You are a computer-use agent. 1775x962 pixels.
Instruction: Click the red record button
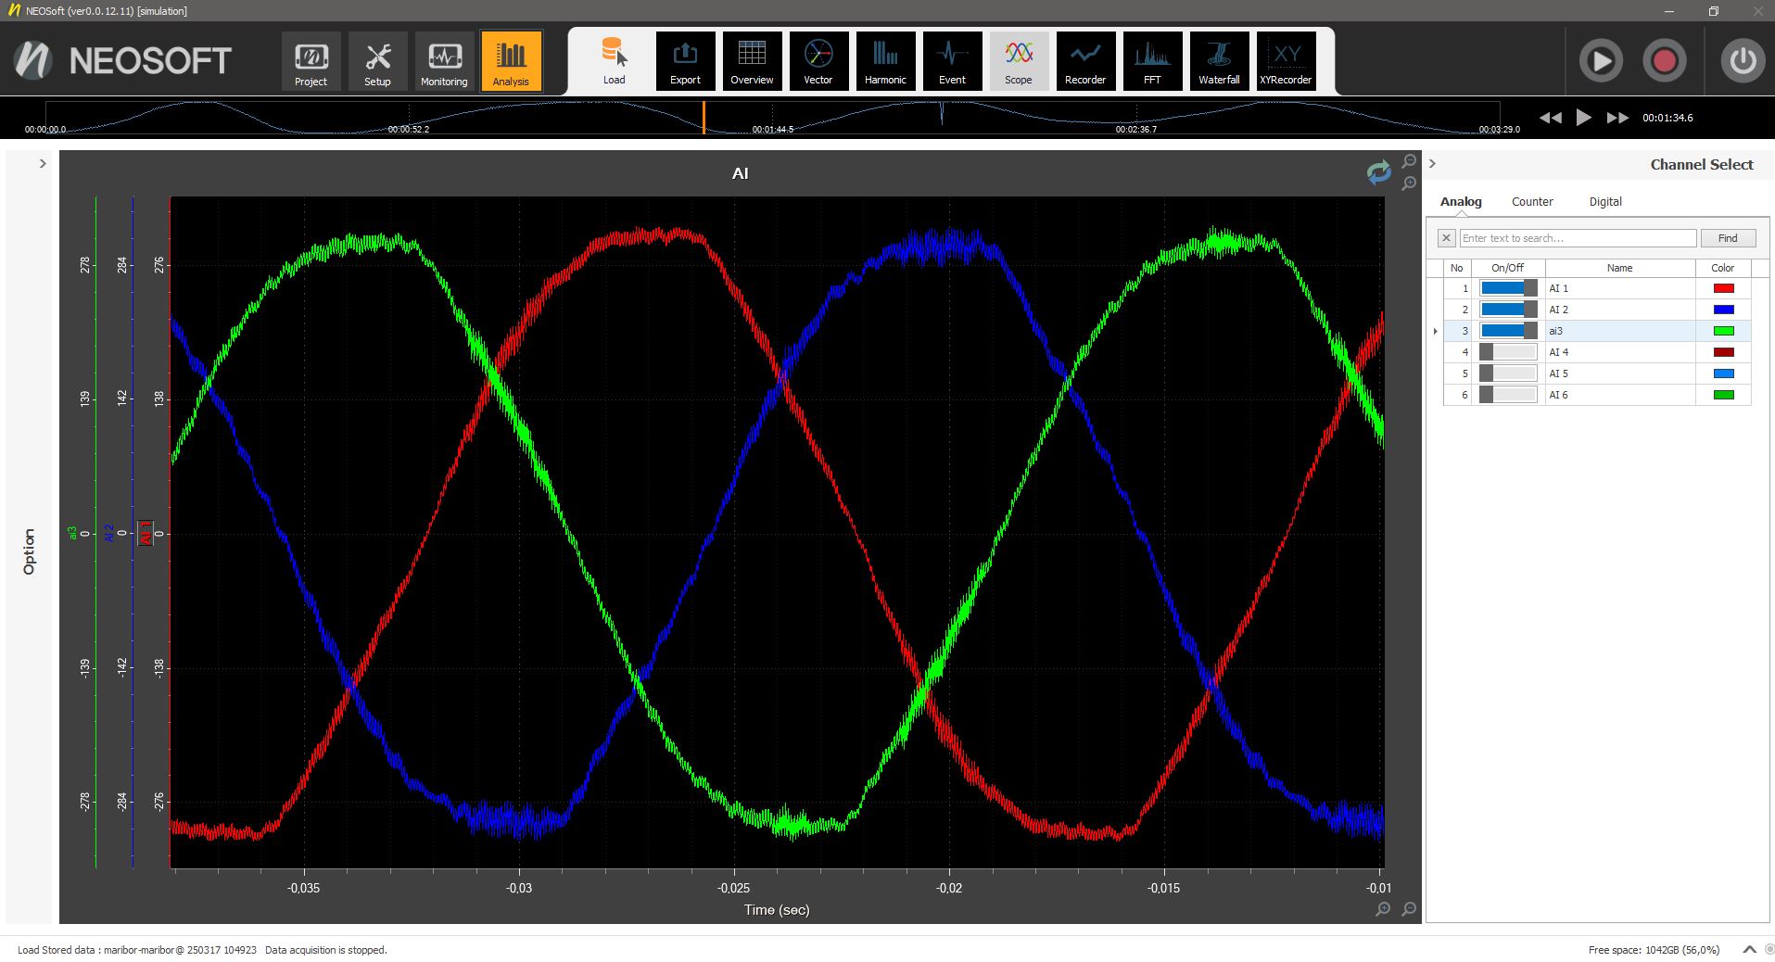coord(1665,61)
